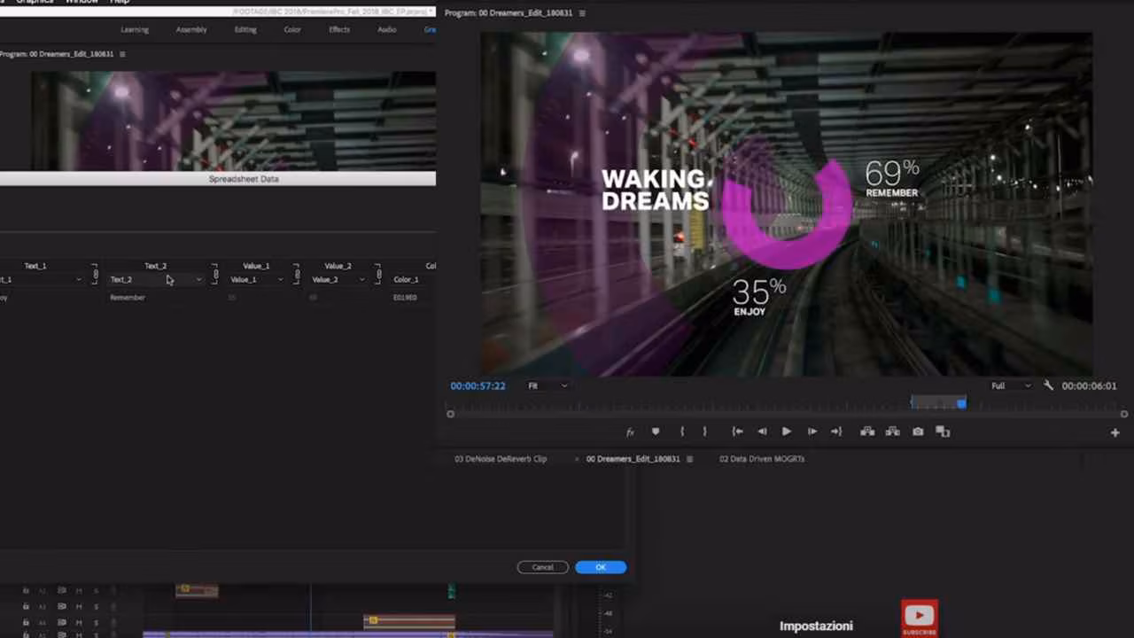The height and width of the screenshot is (638, 1134).
Task: Open the Text_1 dropdown arrow
Action: [x=79, y=280]
